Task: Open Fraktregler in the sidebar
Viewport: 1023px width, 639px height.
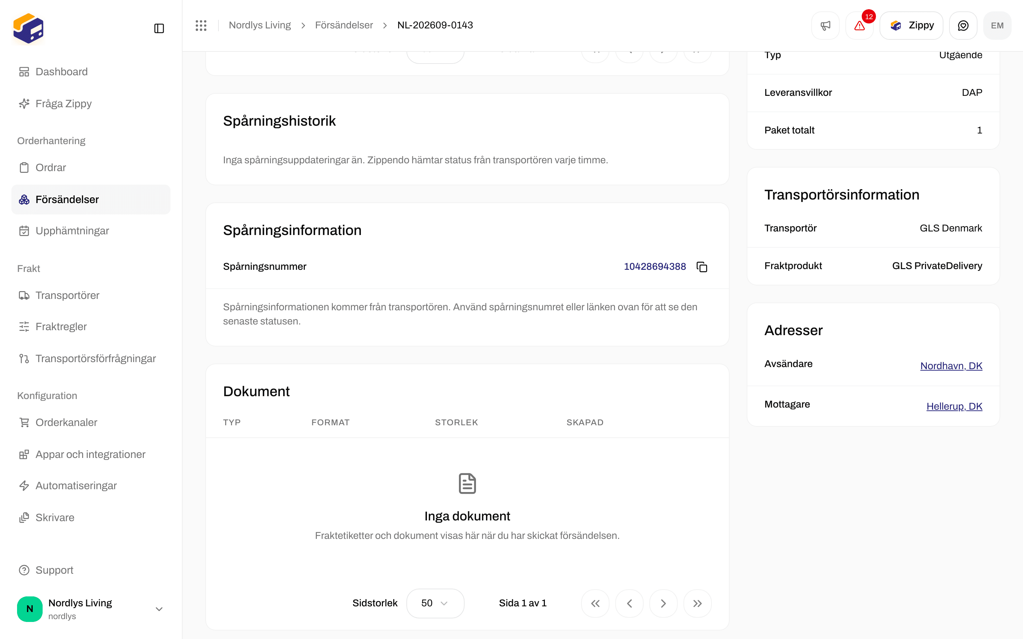Action: tap(91, 327)
